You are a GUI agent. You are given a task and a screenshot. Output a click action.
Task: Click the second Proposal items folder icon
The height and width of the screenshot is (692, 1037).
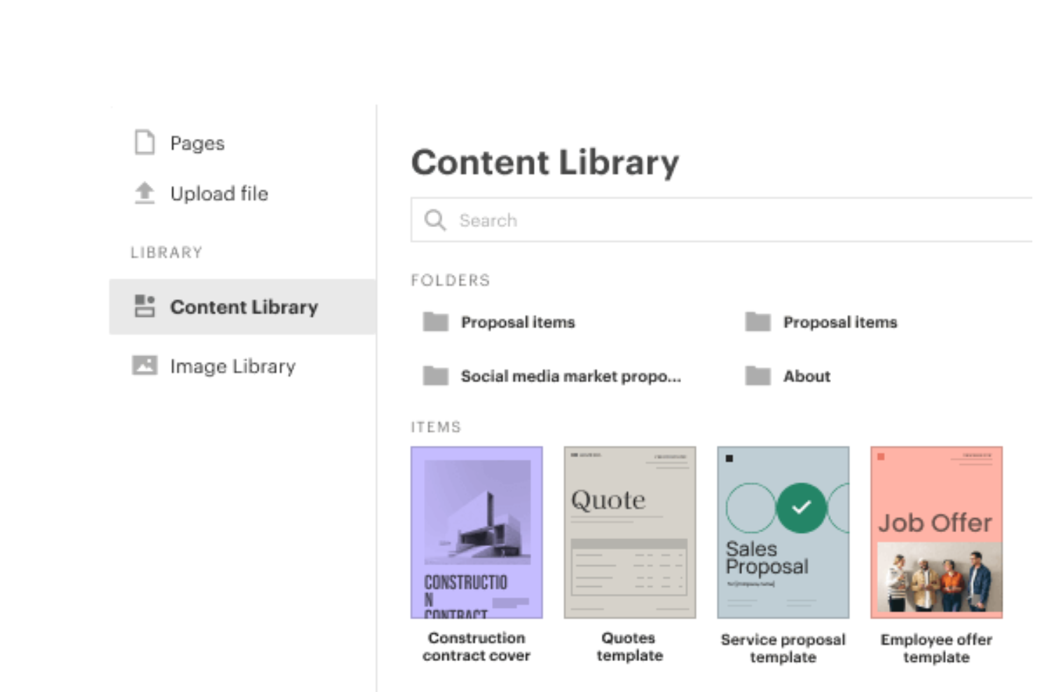(x=757, y=321)
